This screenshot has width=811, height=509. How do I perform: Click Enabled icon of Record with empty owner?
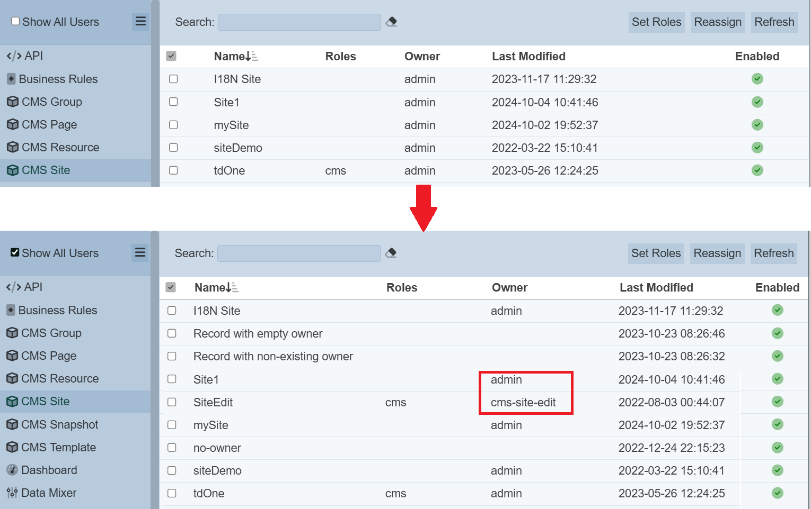[777, 333]
